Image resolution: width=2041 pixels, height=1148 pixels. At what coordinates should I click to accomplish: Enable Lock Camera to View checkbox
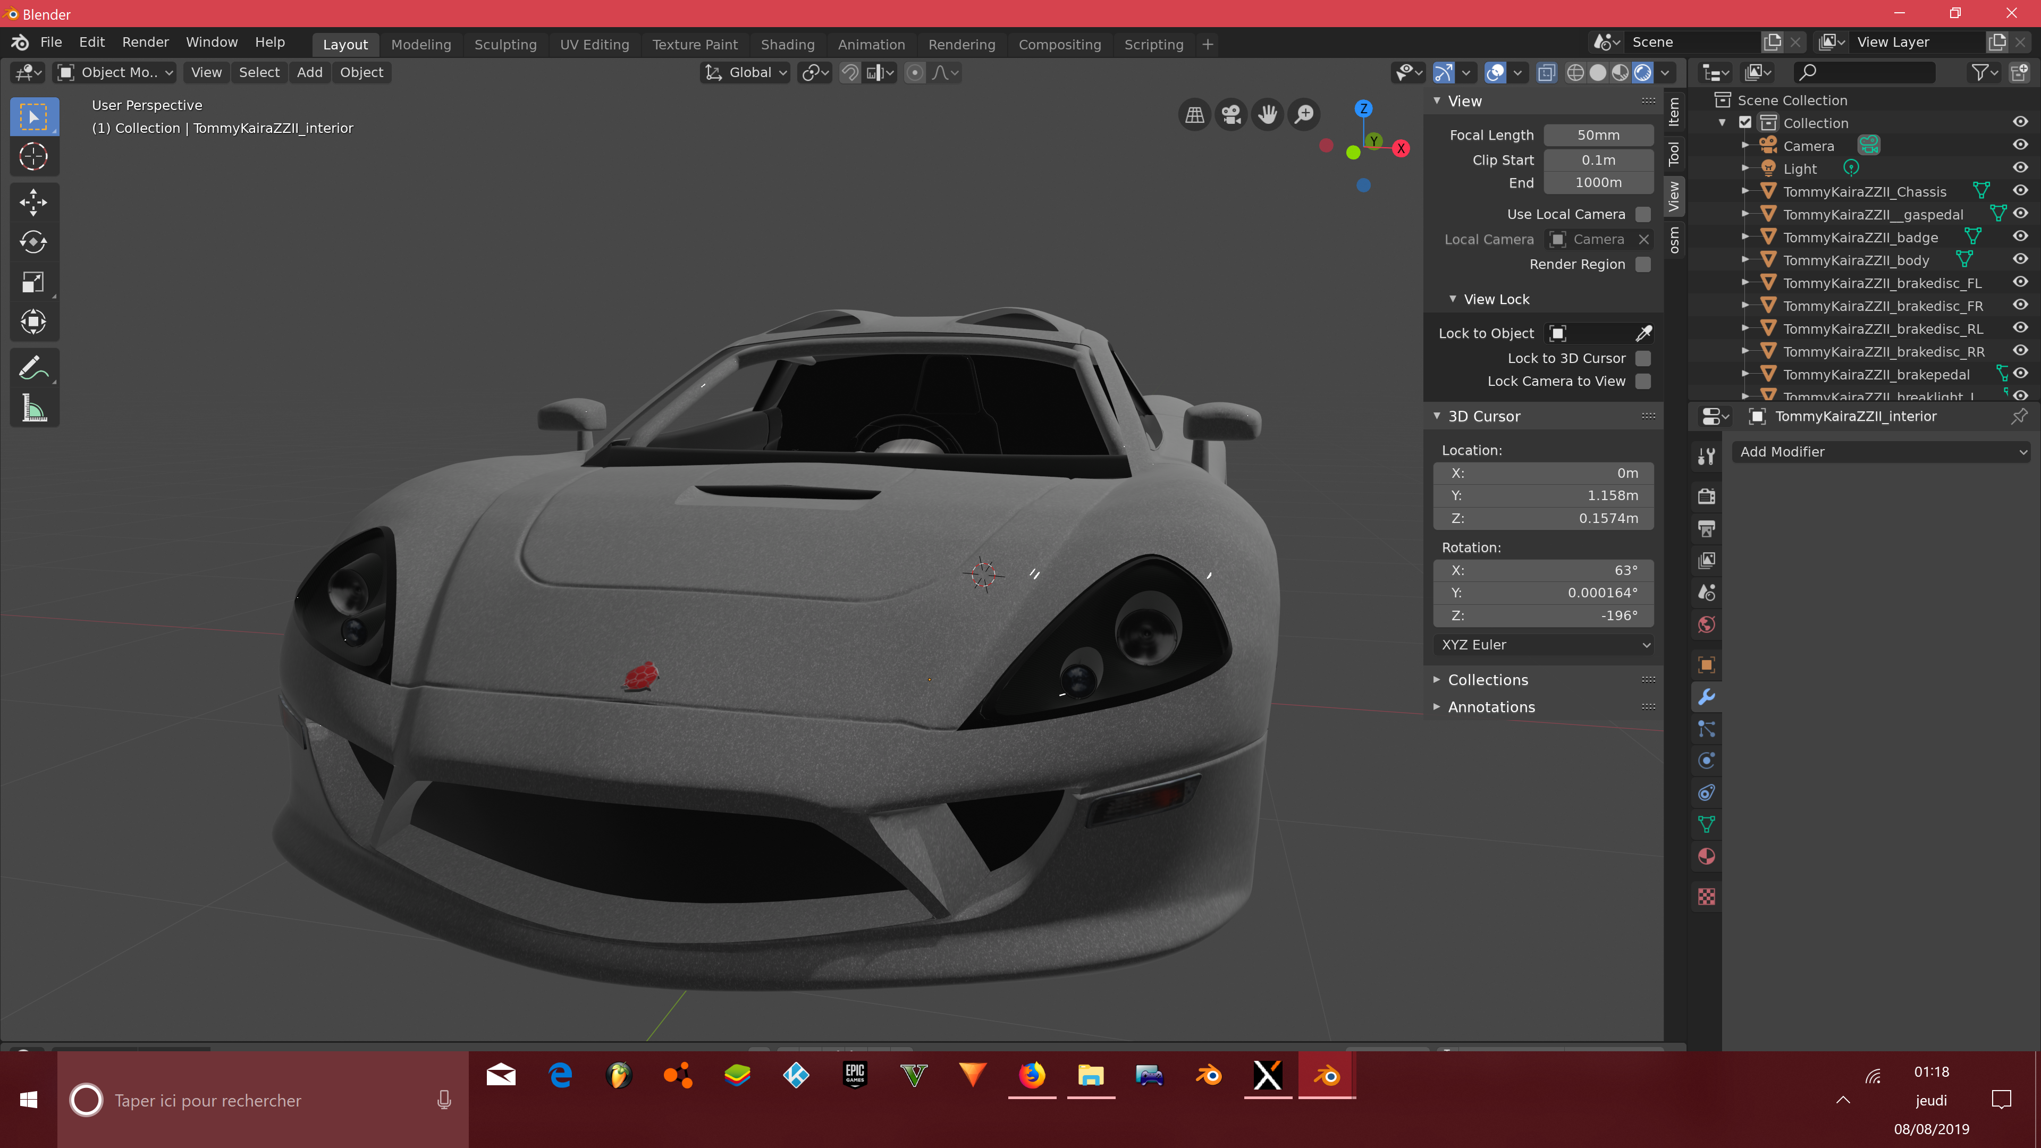tap(1643, 382)
